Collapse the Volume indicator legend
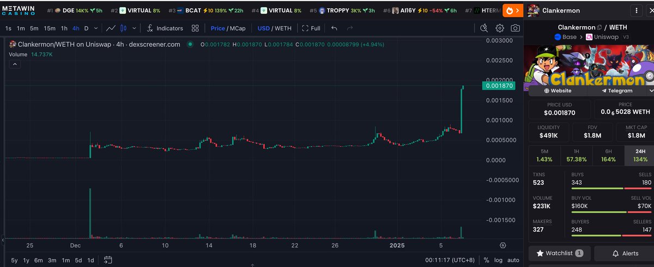The height and width of the screenshot is (267, 654). click(x=15, y=64)
